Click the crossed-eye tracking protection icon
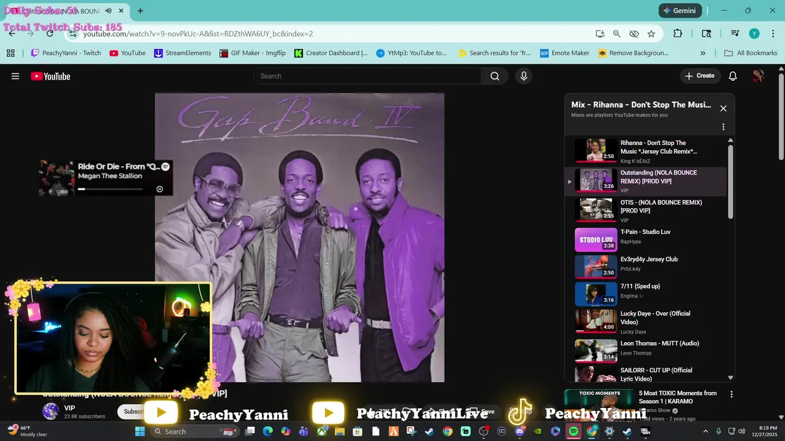Image resolution: width=785 pixels, height=441 pixels. tap(634, 34)
